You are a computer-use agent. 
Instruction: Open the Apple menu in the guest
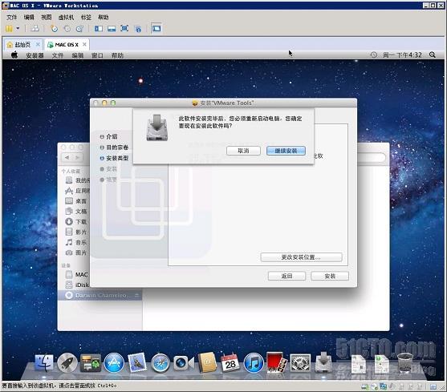pyautogui.click(x=14, y=55)
